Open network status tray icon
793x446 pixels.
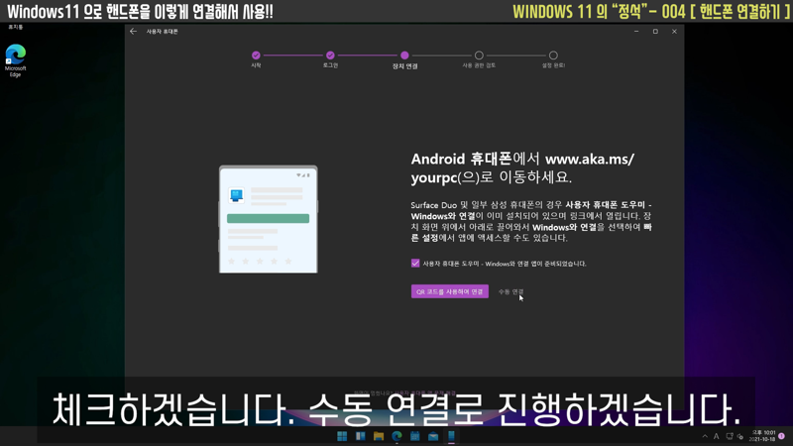point(730,436)
